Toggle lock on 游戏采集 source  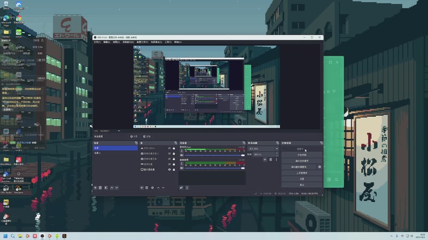tap(174, 164)
